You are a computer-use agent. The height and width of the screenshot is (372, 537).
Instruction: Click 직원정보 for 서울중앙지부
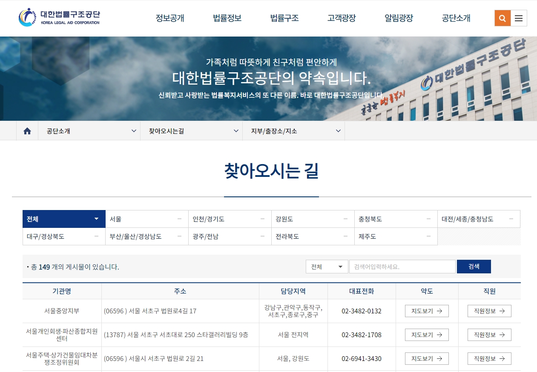tap(489, 311)
